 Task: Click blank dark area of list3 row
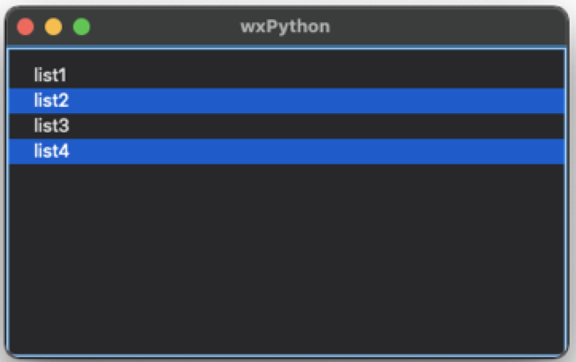pos(316,126)
